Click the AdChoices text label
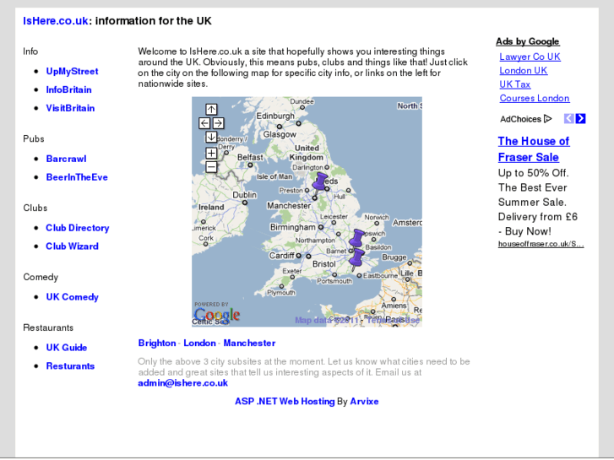This screenshot has height=460, width=614. [x=520, y=119]
